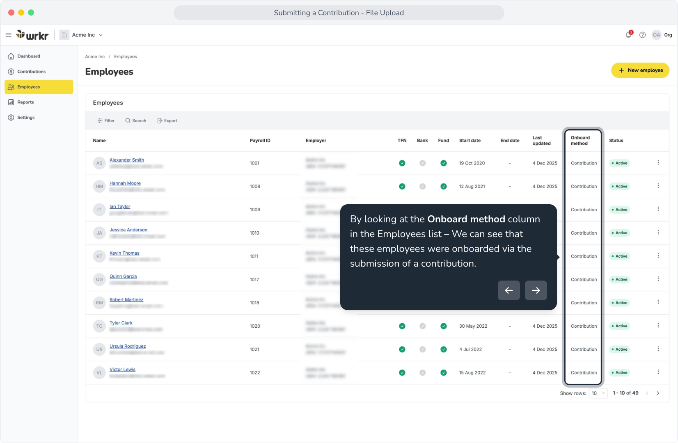Open the Show rows count dropdown

click(x=598, y=393)
